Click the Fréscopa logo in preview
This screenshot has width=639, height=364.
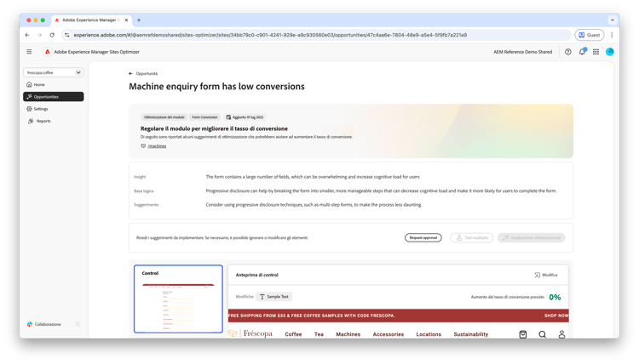click(x=250, y=333)
